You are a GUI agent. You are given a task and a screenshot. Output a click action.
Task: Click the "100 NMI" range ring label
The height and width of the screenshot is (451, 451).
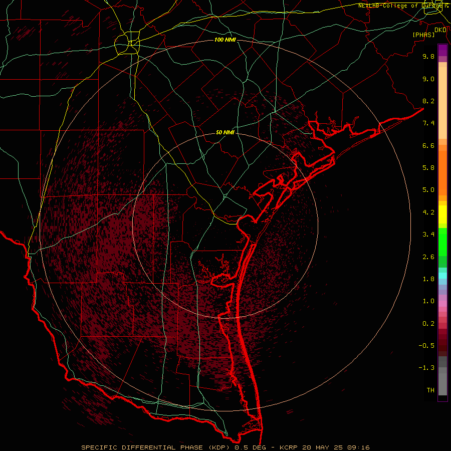coord(225,40)
